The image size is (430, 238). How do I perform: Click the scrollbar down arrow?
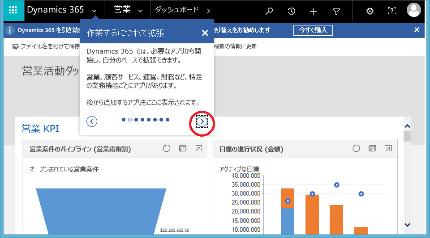pos(407,225)
